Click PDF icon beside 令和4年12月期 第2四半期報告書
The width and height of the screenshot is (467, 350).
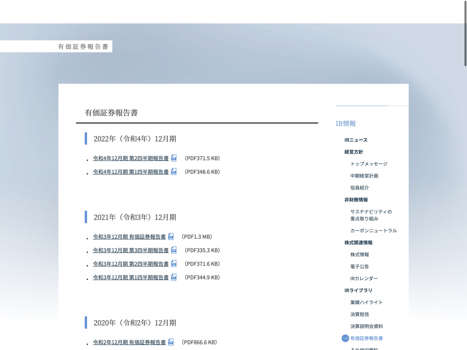174,158
